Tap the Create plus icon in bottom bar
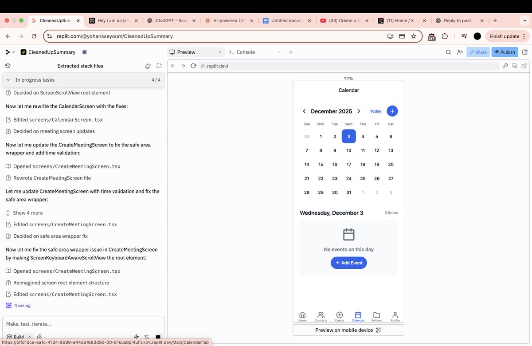This screenshot has width=532, height=346. coord(340,316)
